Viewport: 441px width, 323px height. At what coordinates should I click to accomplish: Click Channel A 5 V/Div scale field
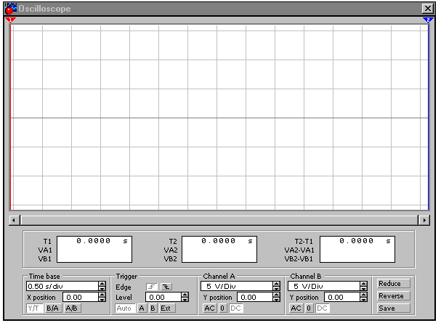pyautogui.click(x=237, y=286)
